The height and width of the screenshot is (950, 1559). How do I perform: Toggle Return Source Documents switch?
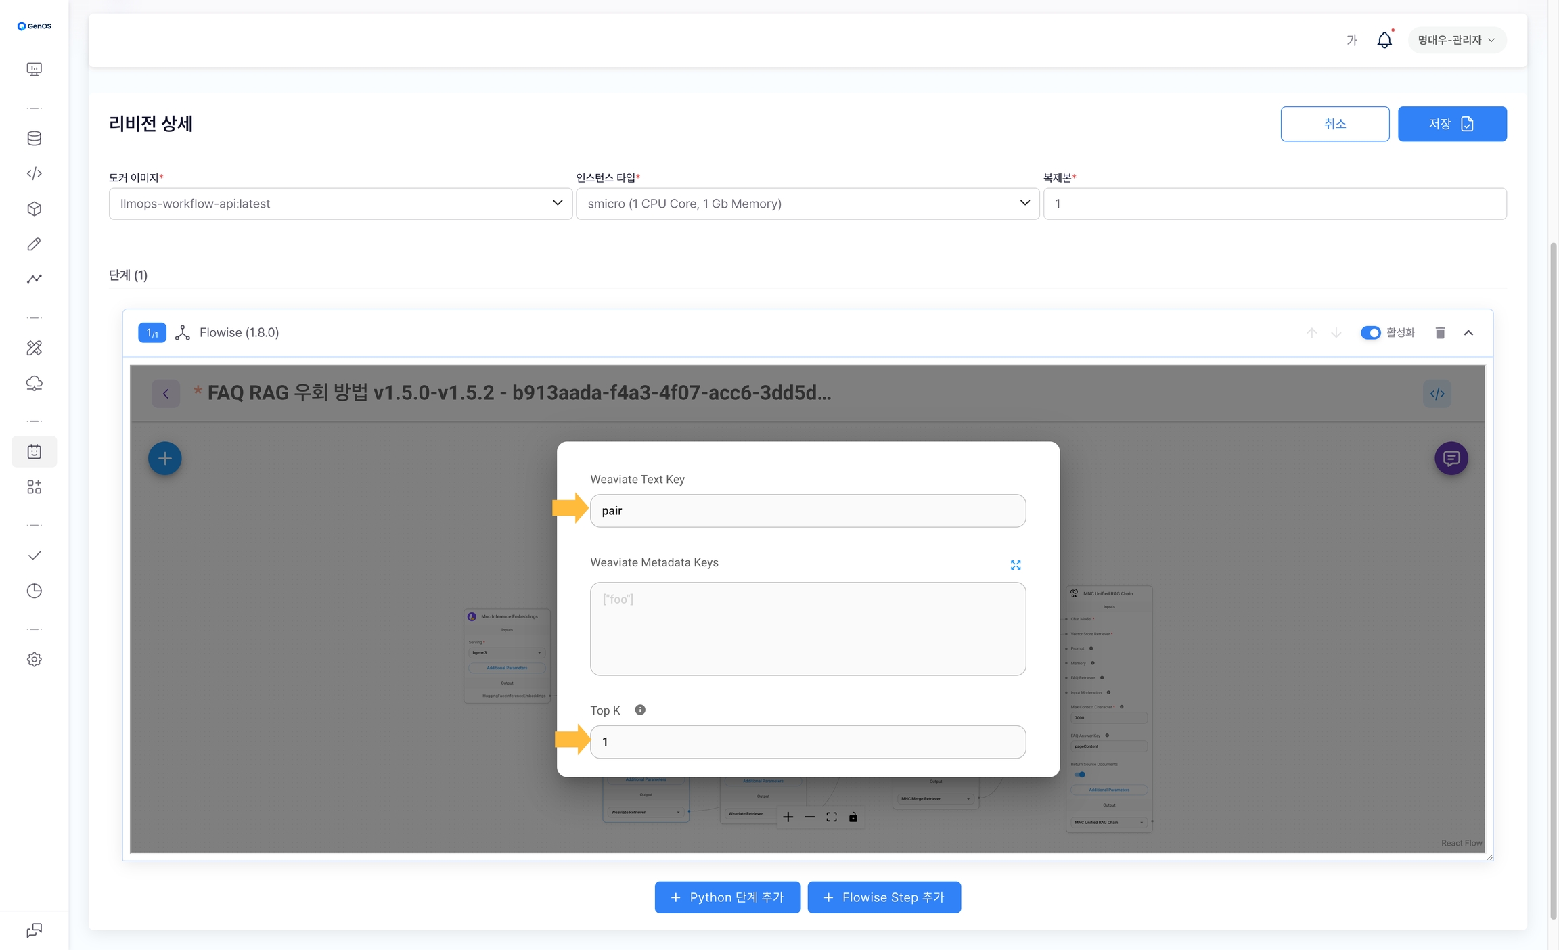point(1080,775)
